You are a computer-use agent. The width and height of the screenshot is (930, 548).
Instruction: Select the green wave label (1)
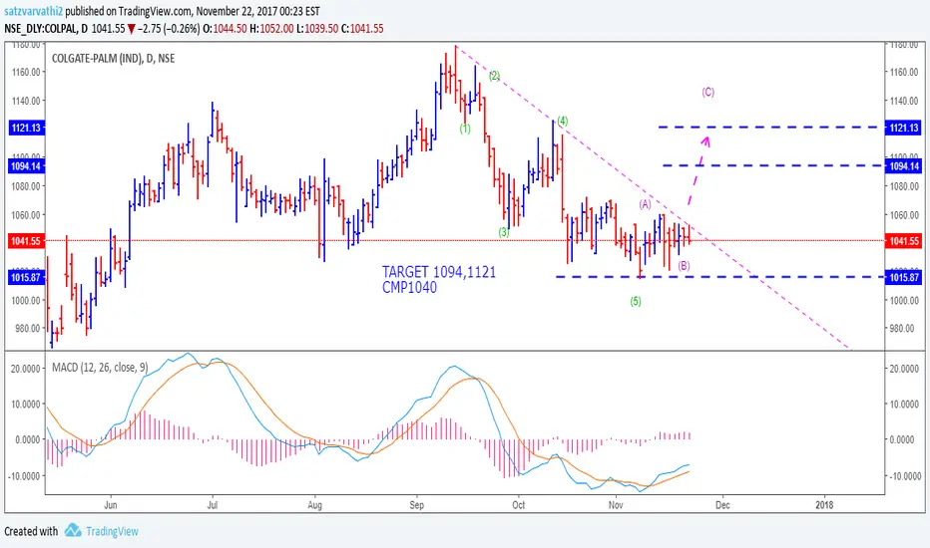(465, 128)
